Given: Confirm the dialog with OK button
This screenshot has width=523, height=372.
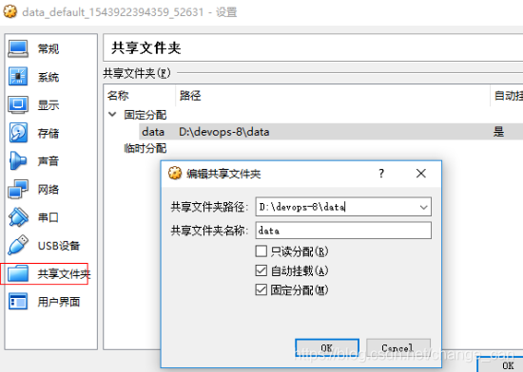Looking at the screenshot, I should [327, 348].
